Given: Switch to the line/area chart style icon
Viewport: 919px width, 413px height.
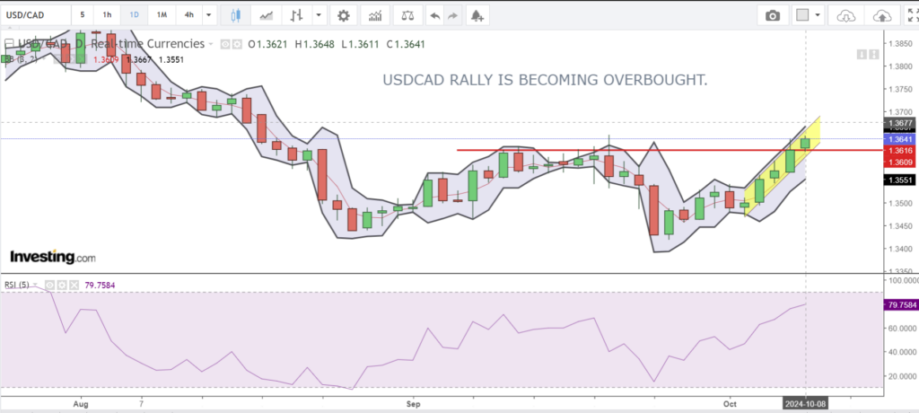Looking at the screenshot, I should [266, 15].
